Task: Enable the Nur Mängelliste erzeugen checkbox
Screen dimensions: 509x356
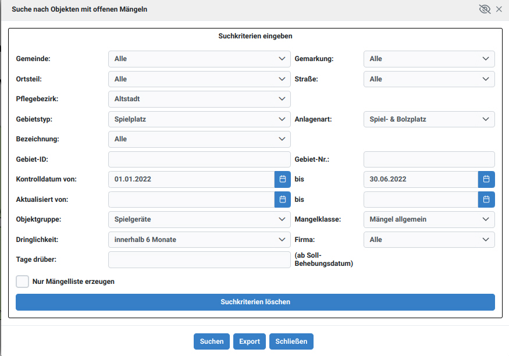Action: click(x=22, y=281)
